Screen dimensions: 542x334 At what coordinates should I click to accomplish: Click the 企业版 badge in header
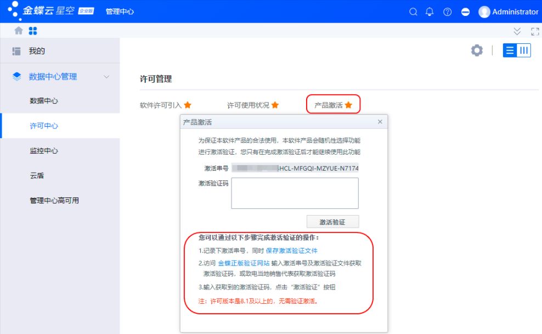86,11
